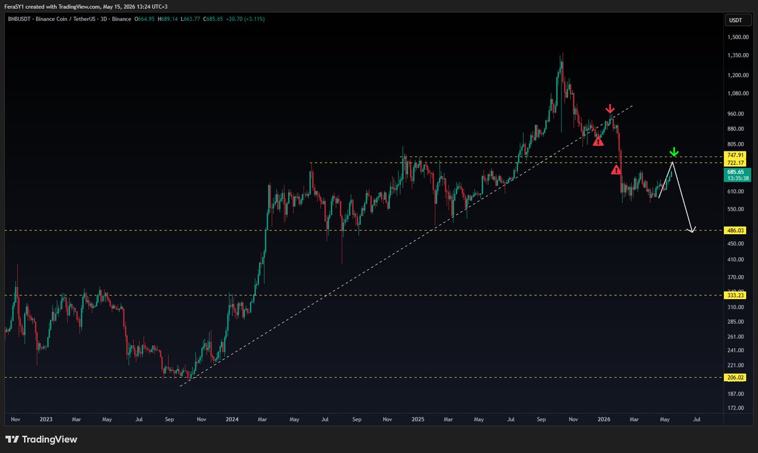Click the 241.00 price axis label
758x453 pixels.
tap(737, 351)
